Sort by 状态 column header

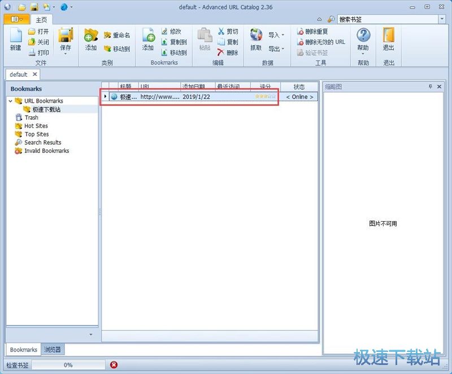299,87
